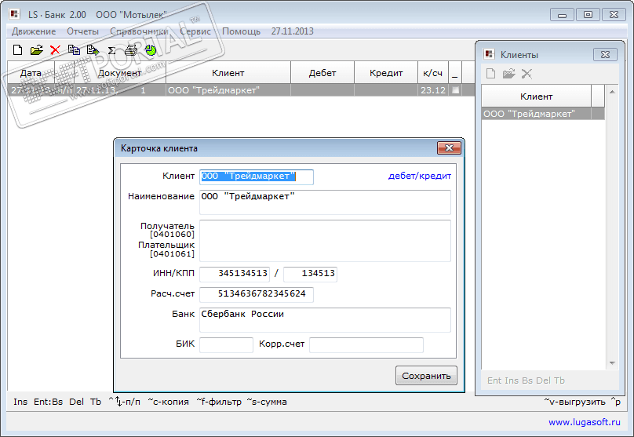Click the дебет/кредит link
Screen dimensions: 634x437
[419, 176]
